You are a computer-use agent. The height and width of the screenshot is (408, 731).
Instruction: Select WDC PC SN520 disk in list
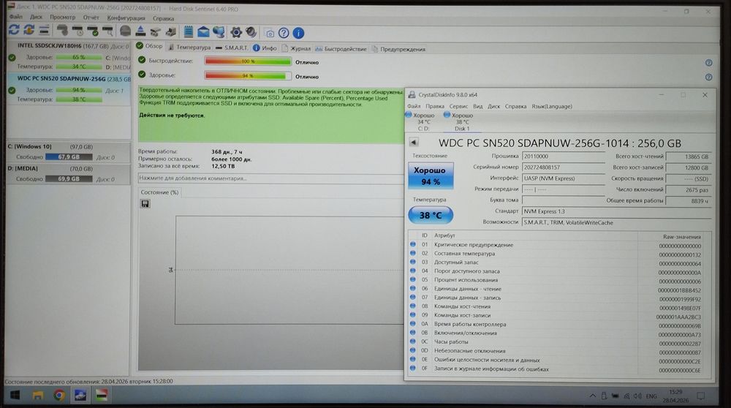[x=69, y=88]
